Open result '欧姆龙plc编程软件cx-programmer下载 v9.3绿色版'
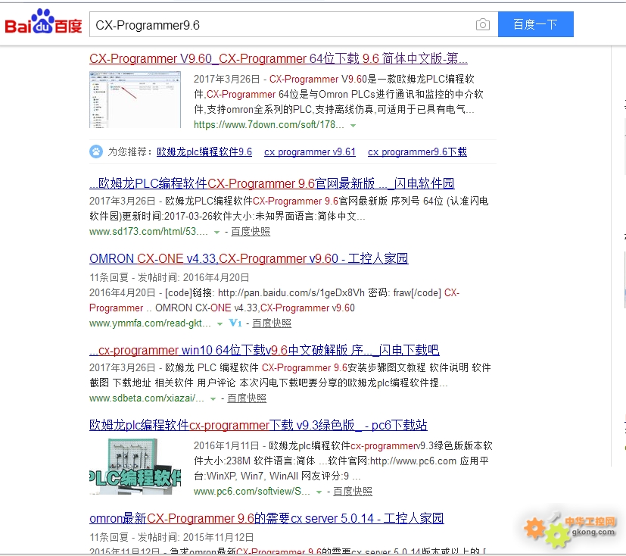Screen dimensions: 626x556 pos(258,425)
